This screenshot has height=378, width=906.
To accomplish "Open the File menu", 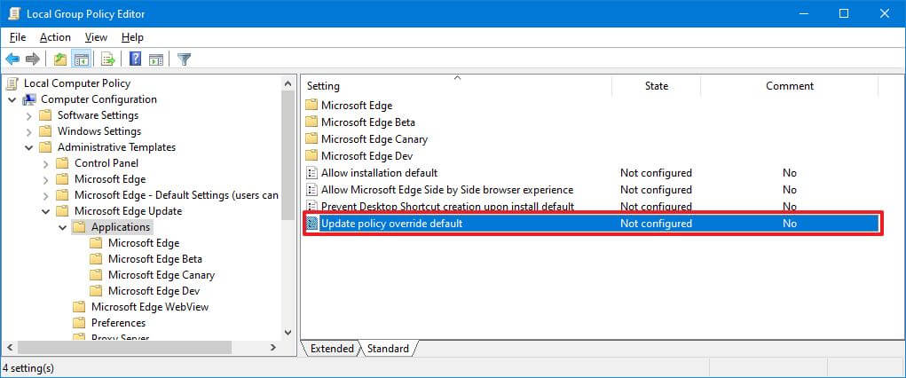I will [x=18, y=37].
